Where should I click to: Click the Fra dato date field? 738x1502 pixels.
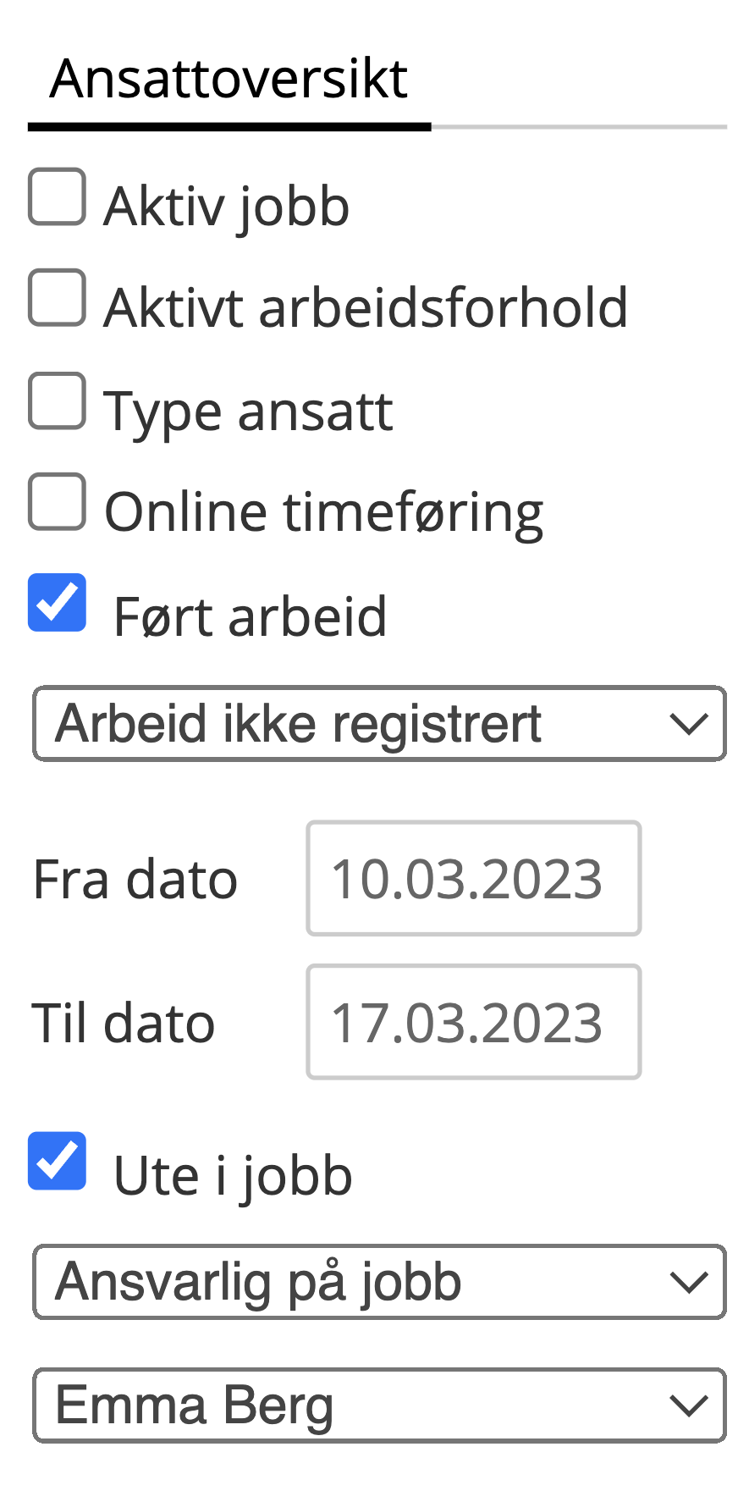point(473,879)
